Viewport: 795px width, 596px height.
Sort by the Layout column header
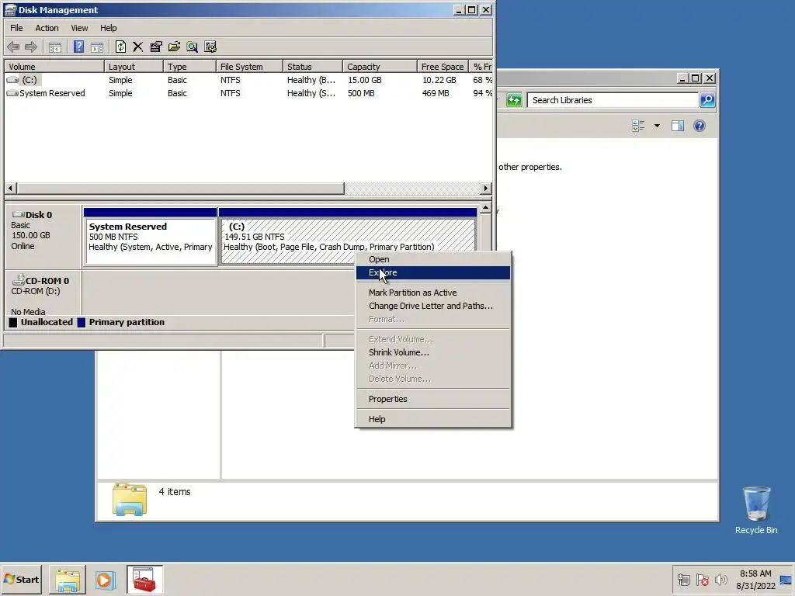(x=134, y=67)
